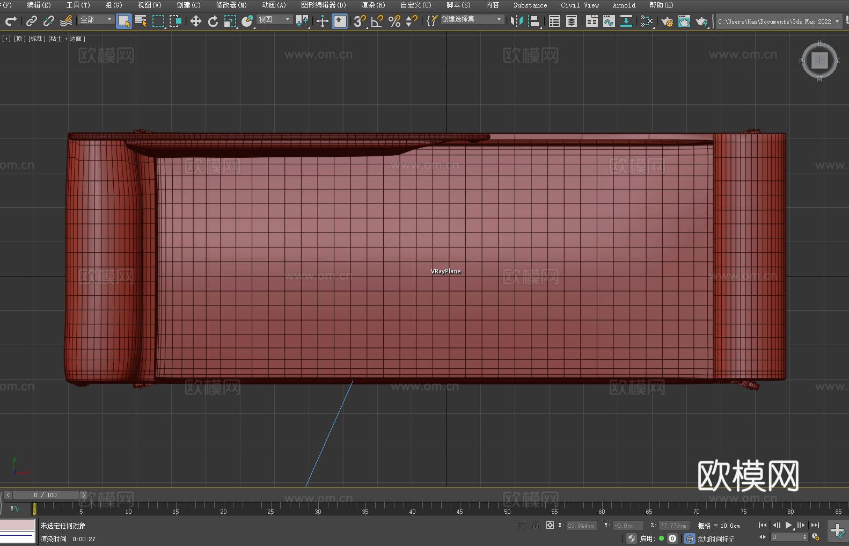Image resolution: width=849 pixels, height=546 pixels.
Task: Open the Scene Explorer toggle
Action: (554, 21)
